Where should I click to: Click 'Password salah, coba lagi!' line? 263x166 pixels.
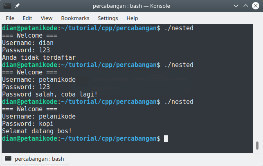coord(50,94)
